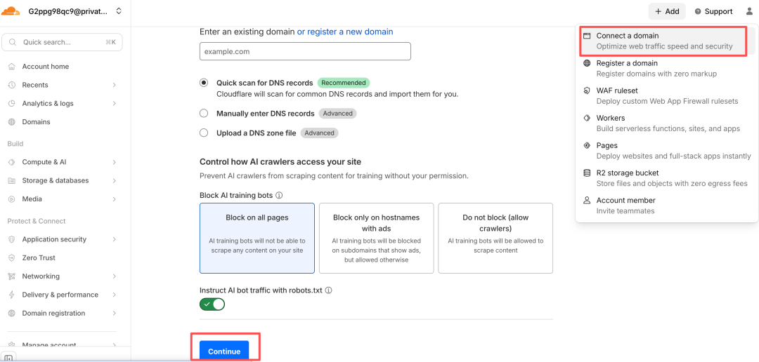759x362 pixels.
Task: Open the account switcher dropdown
Action: click(119, 11)
